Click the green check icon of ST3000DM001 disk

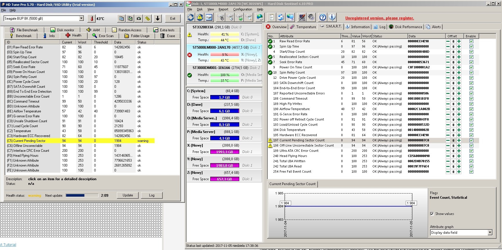[x=190, y=75]
